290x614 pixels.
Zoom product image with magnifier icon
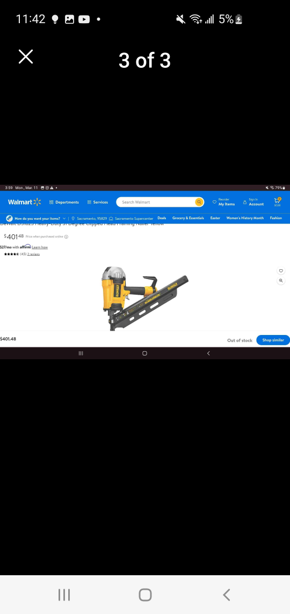click(x=281, y=281)
